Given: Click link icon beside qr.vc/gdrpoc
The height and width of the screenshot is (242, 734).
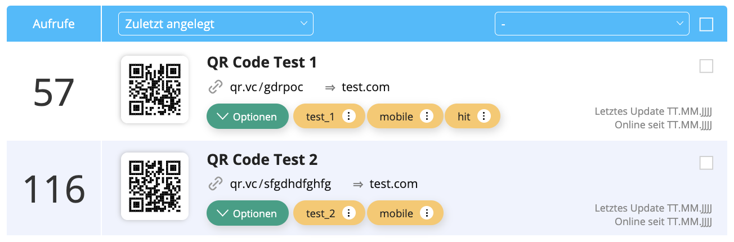Looking at the screenshot, I should (x=216, y=87).
